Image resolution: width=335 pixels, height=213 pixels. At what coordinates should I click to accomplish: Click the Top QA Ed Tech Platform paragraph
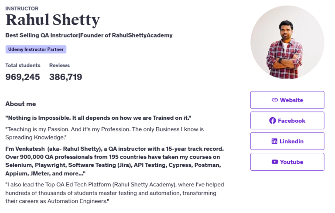point(115,193)
